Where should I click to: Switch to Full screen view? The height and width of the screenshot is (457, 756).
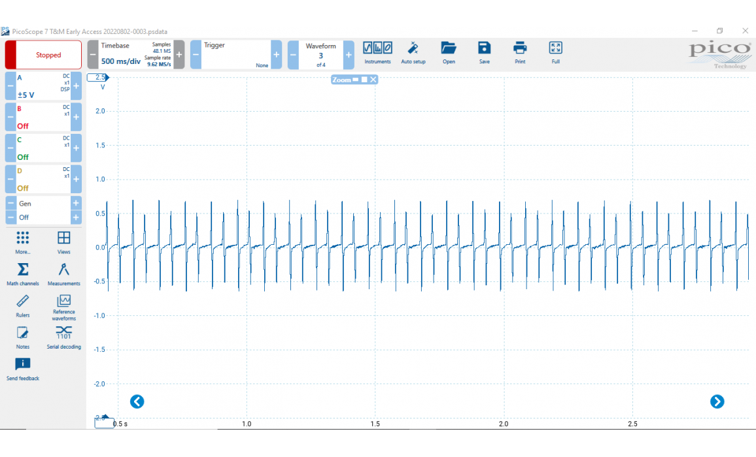coord(555,52)
